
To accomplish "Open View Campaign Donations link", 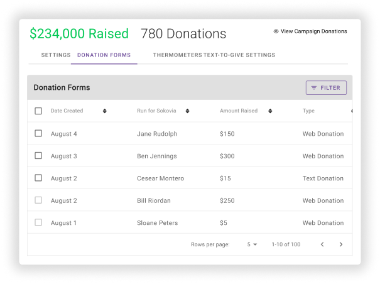I will 313,31.
